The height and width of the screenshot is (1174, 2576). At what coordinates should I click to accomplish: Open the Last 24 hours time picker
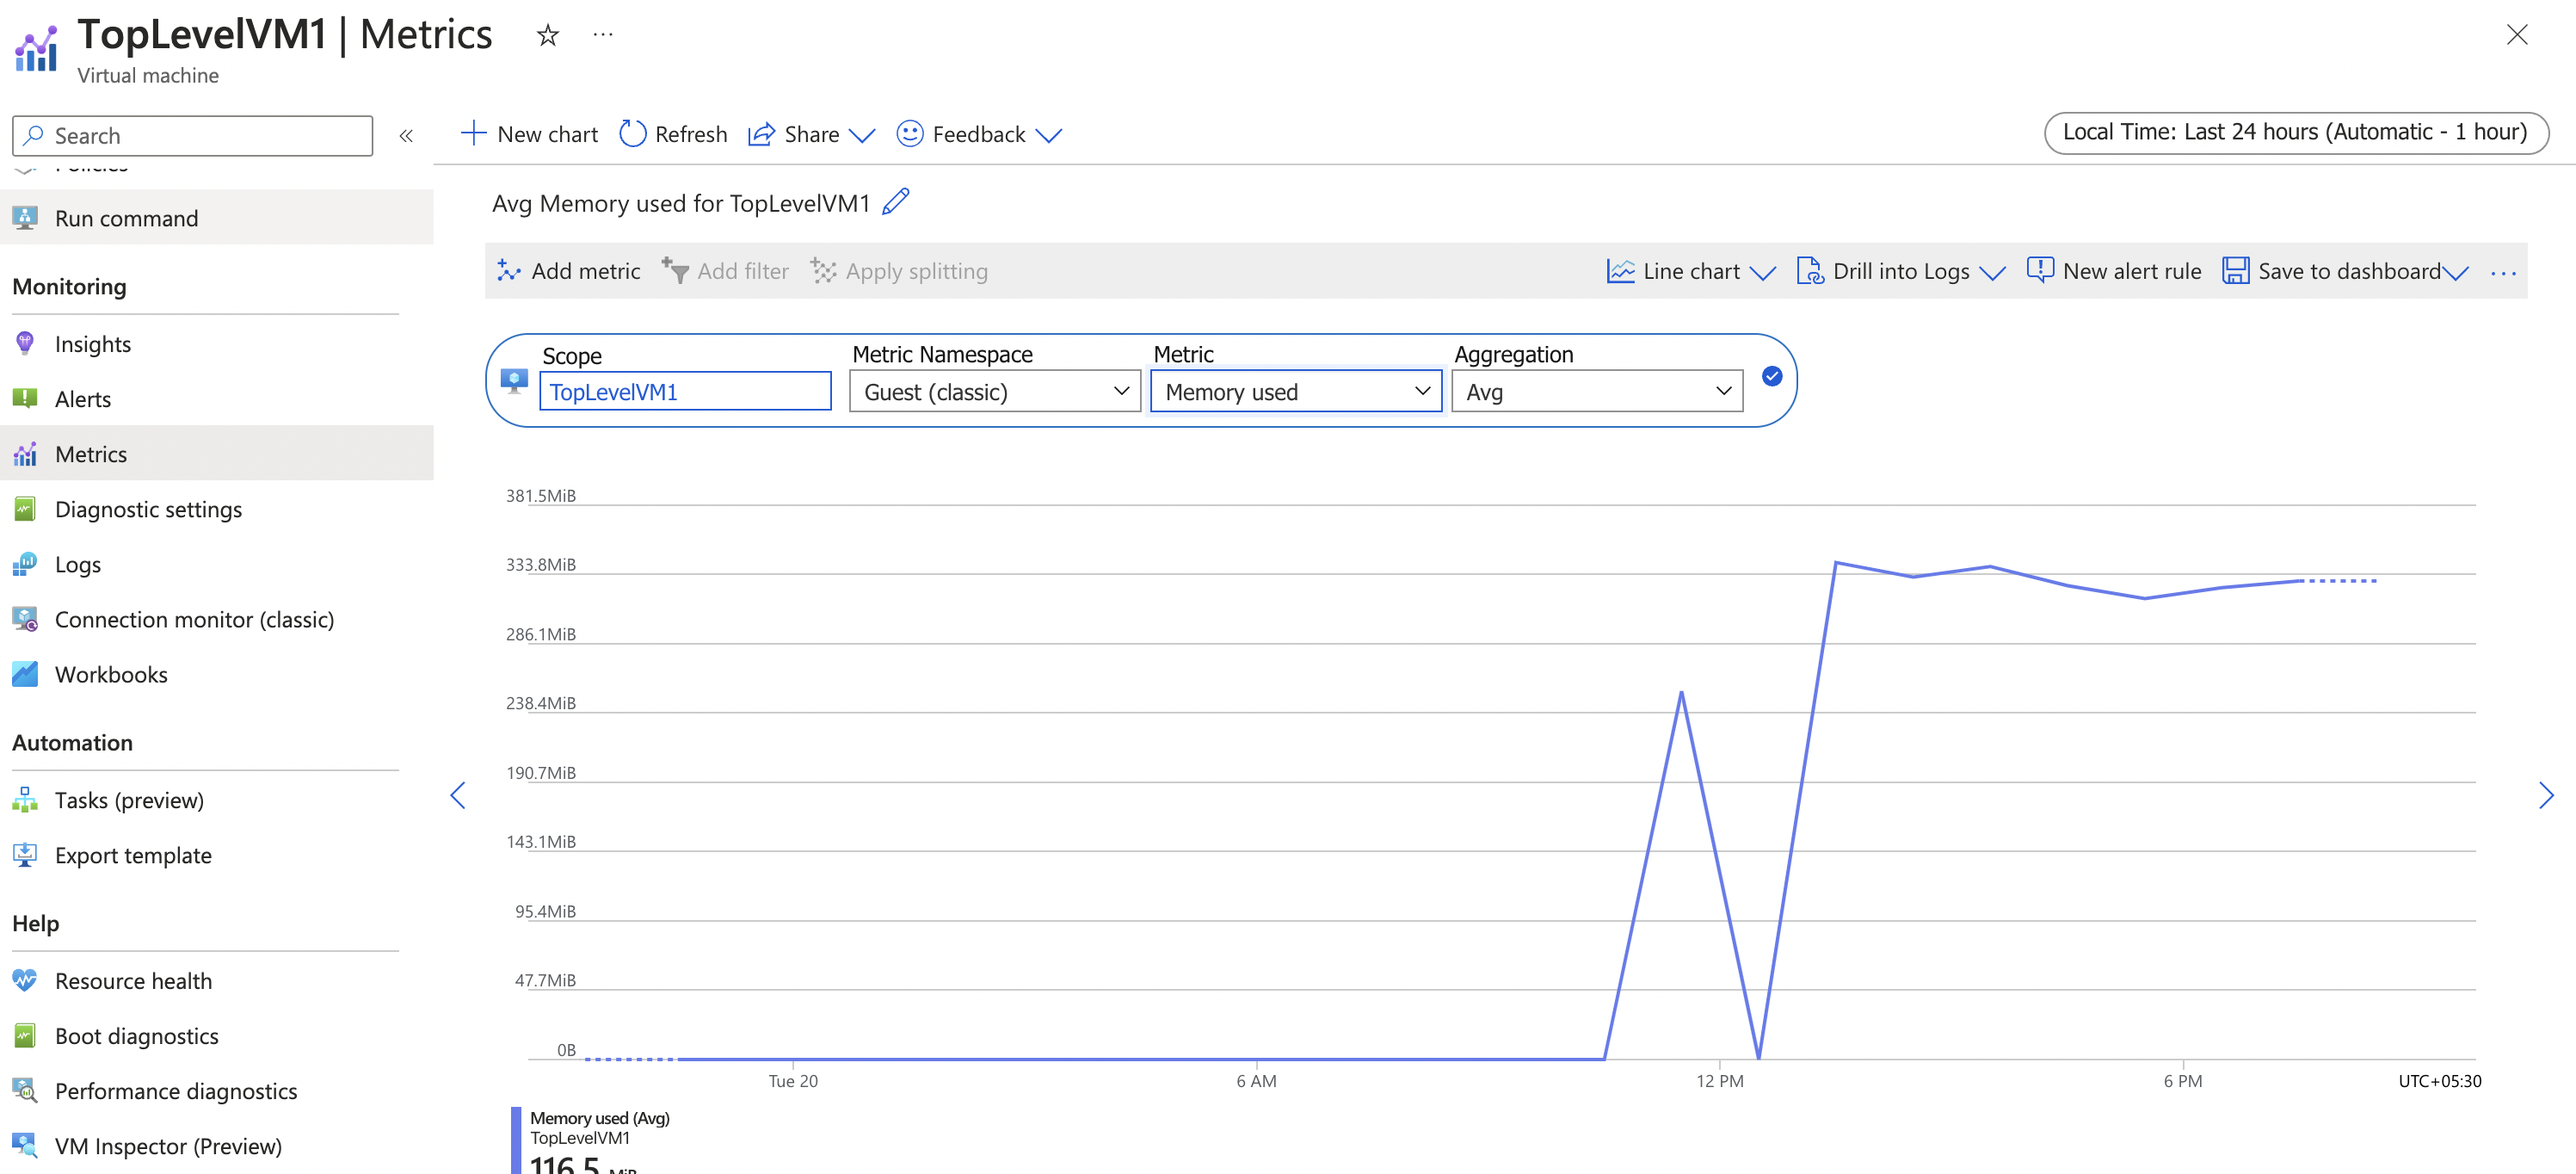pyautogui.click(x=2294, y=131)
